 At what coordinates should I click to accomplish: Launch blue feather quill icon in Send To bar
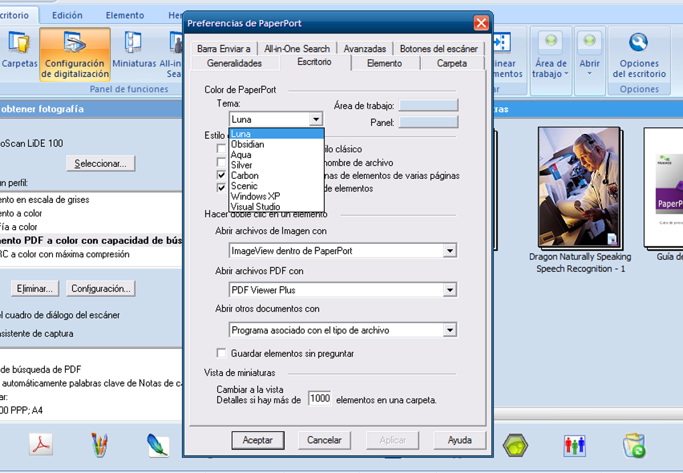(157, 445)
